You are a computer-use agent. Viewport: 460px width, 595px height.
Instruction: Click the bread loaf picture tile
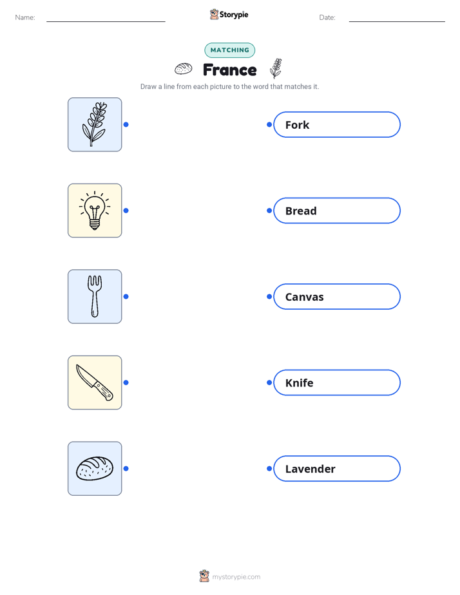(95, 469)
